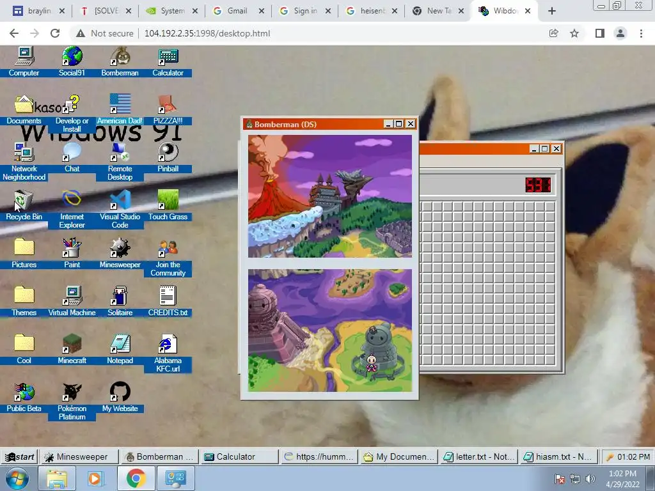
Task: Click the address bar URL
Action: click(207, 33)
